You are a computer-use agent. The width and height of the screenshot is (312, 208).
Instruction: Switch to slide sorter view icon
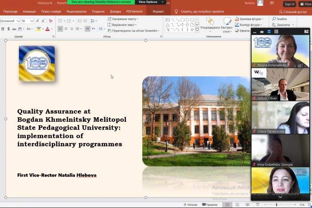(x=237, y=204)
